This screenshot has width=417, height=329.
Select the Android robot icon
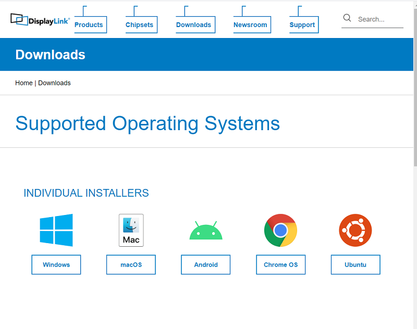pos(206,230)
